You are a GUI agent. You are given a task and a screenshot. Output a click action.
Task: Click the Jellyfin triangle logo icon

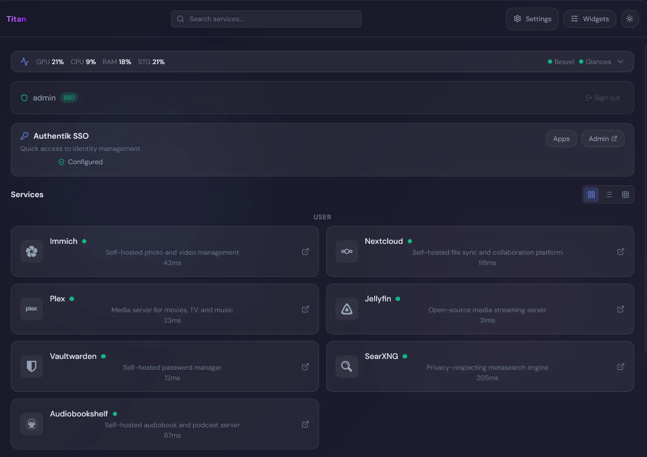347,309
